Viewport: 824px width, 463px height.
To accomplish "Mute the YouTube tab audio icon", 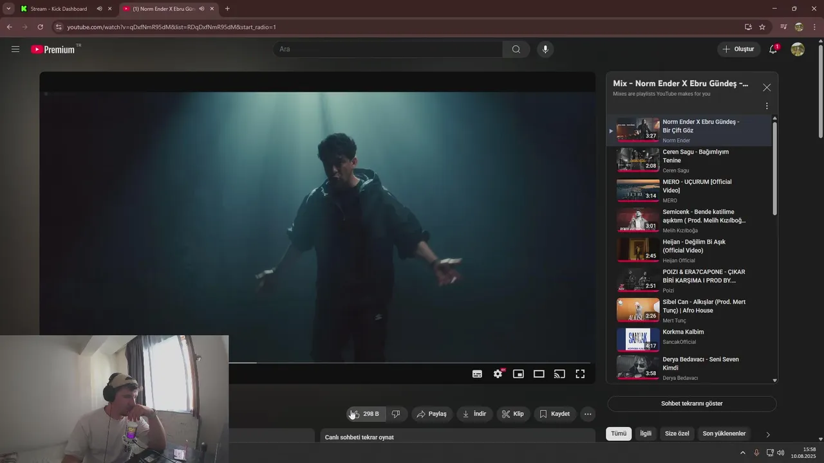I will click(201, 9).
